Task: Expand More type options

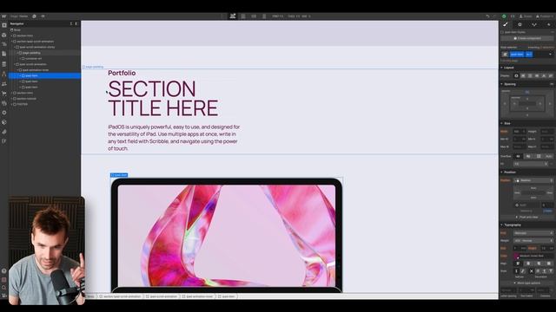Action: coord(527,283)
